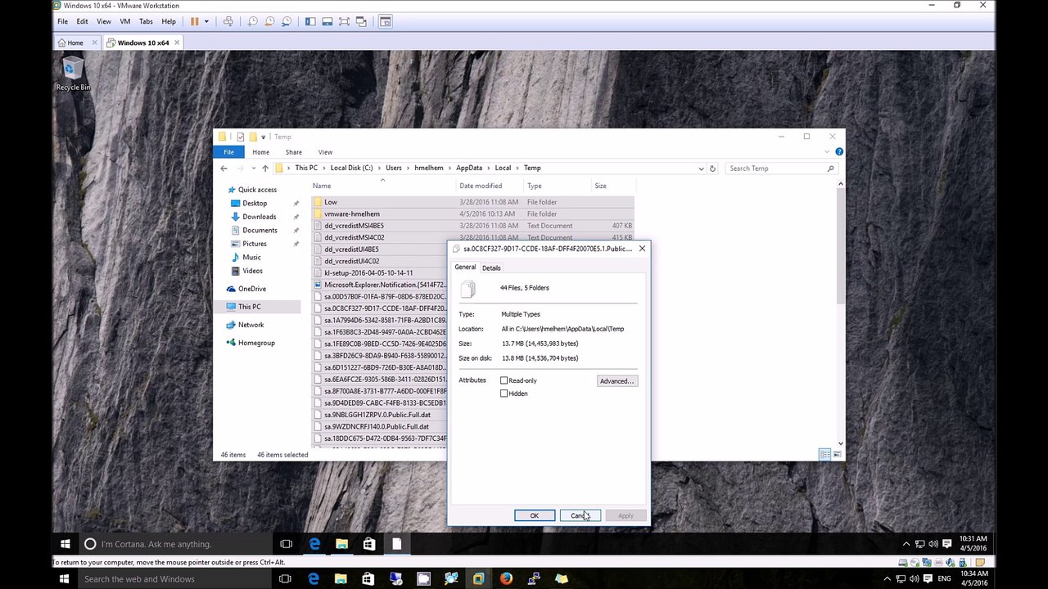Switch Explorer to details view button
Screen dimensions: 1048x589
pos(824,455)
